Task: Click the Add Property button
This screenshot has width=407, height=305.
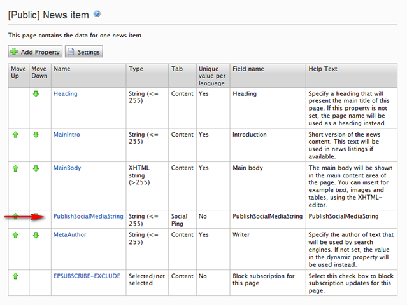Action: point(35,52)
